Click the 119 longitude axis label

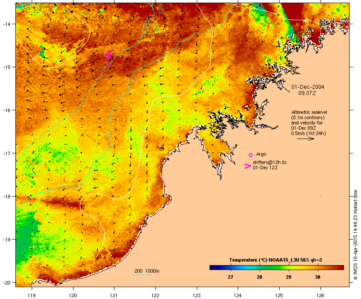pyautogui.click(x=32, y=295)
